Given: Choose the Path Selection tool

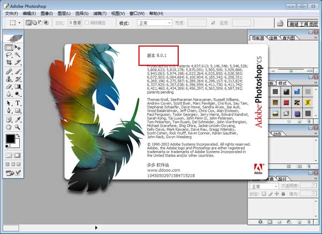Looking at the screenshot, I should coord(9,103).
